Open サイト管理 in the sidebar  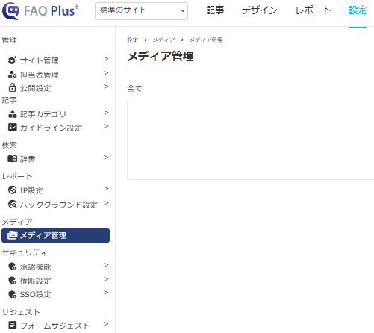coord(39,60)
